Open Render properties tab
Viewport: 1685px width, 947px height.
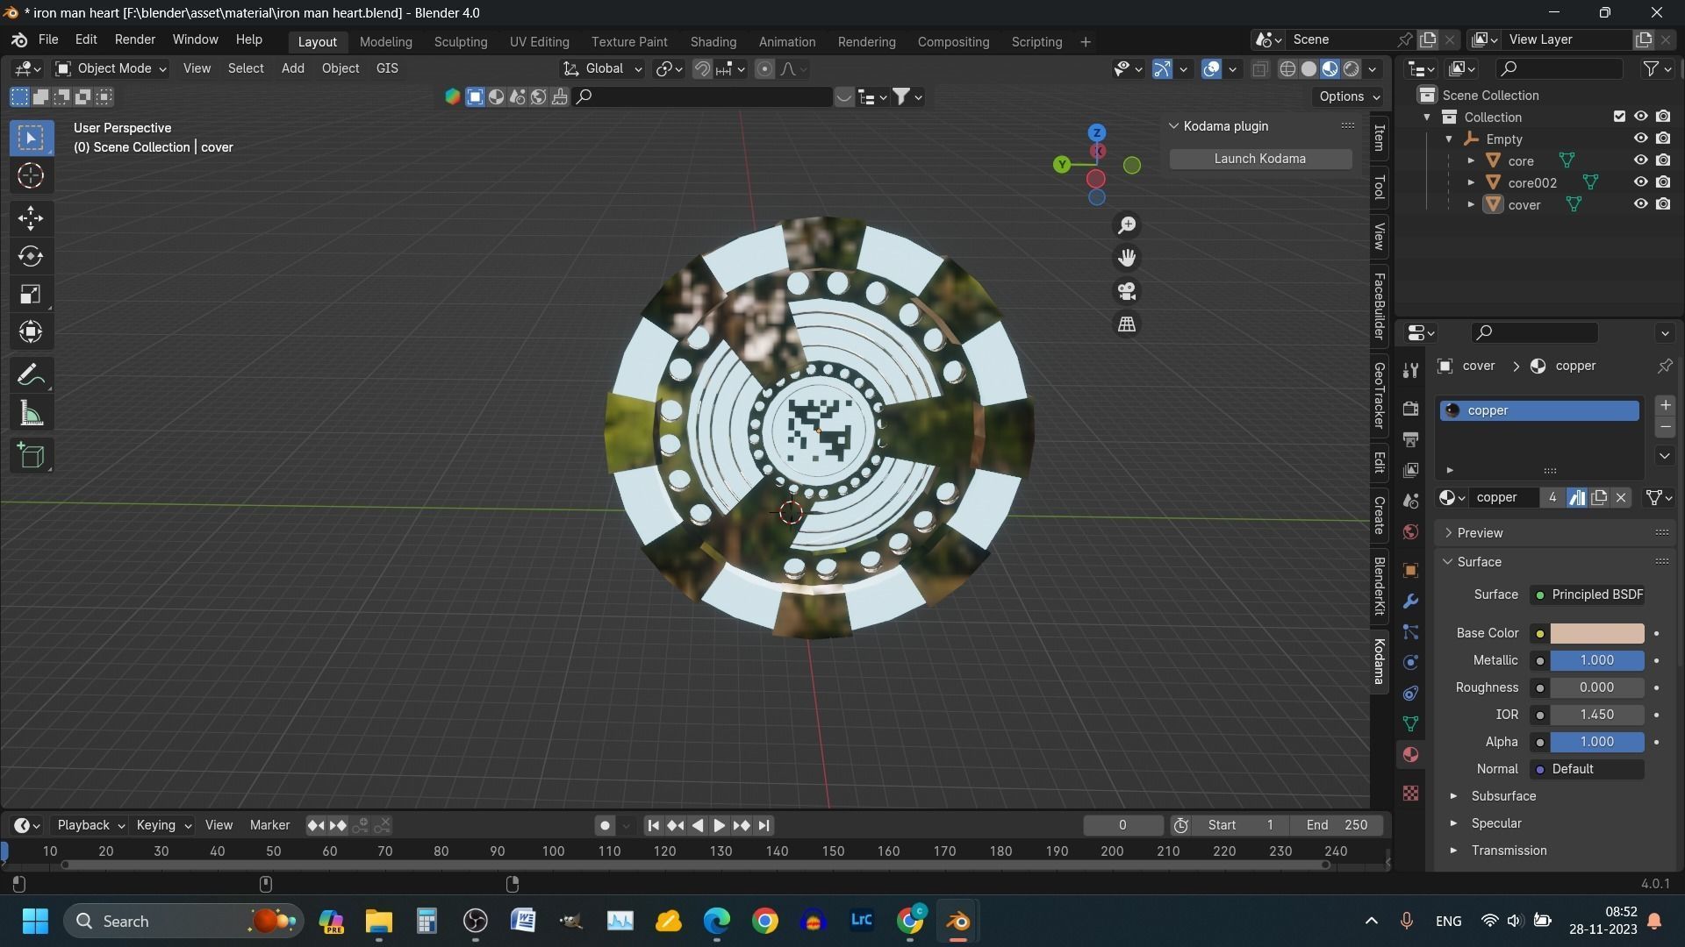coord(1410,409)
